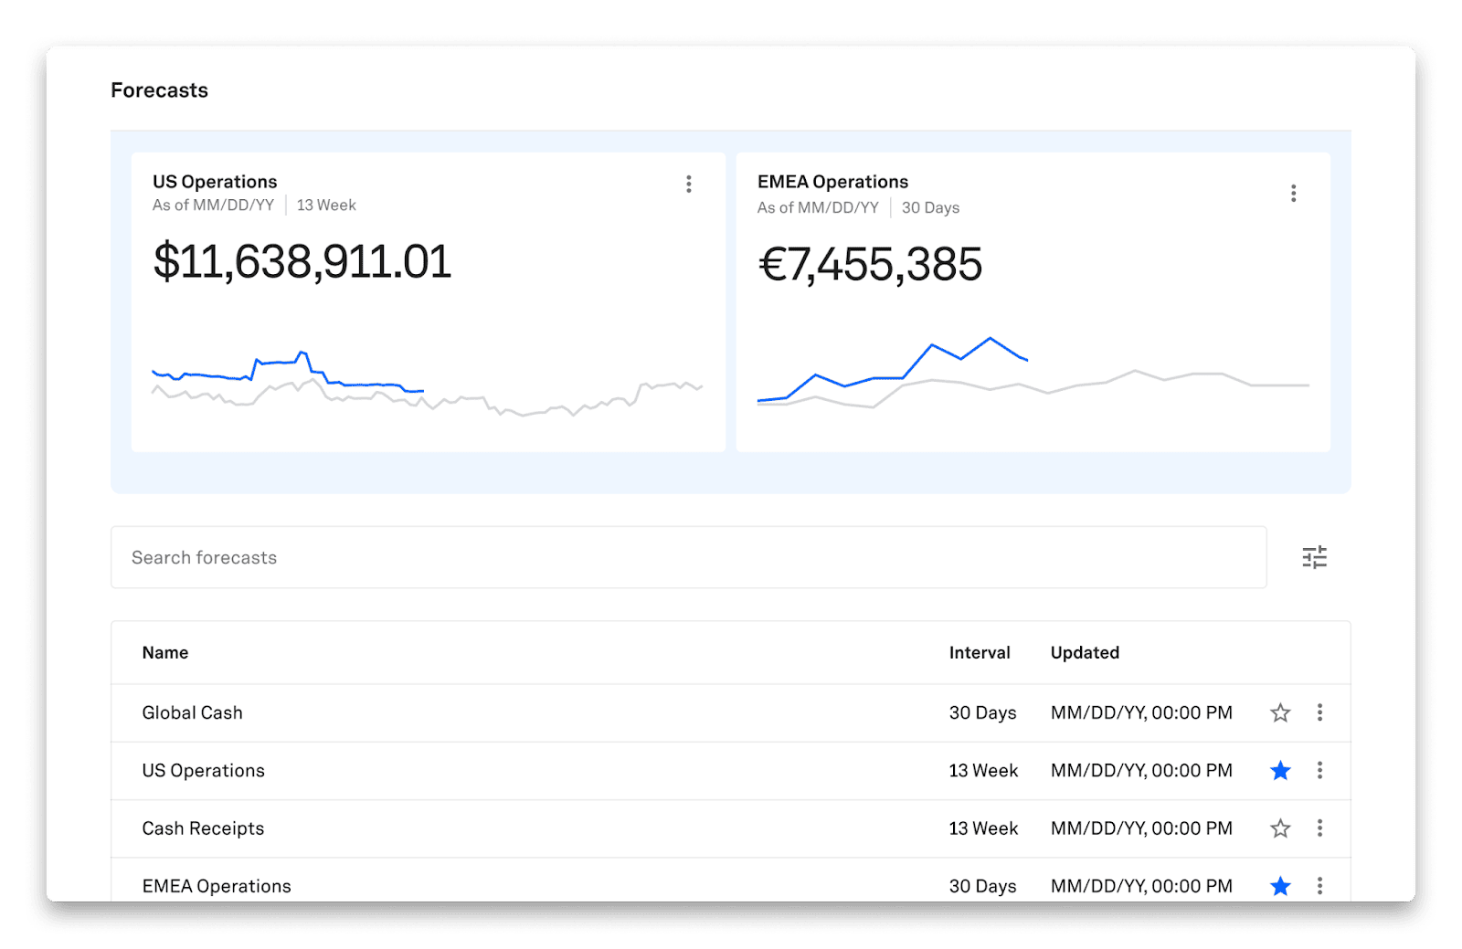Select the Forecasts heading

(x=159, y=90)
